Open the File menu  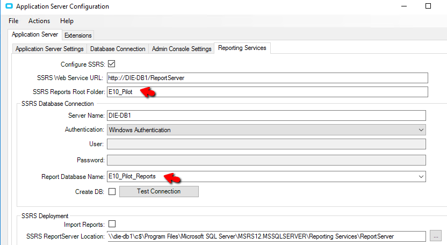point(13,21)
